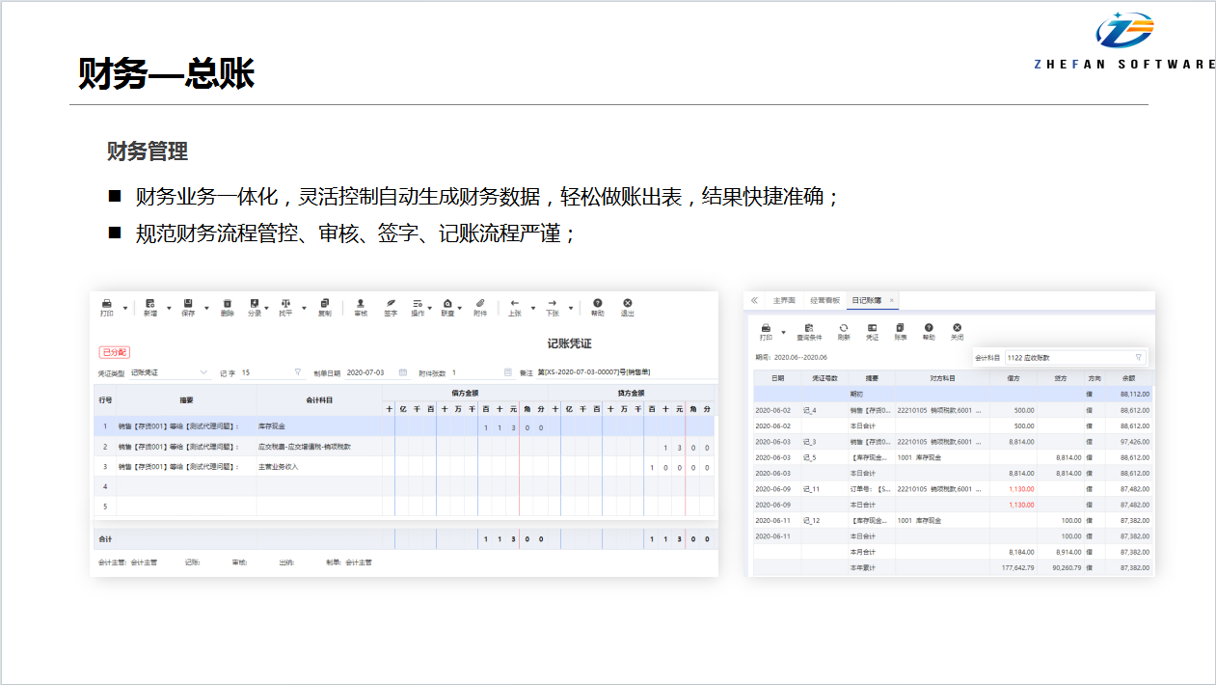The width and height of the screenshot is (1216, 685).
Task: Click 刷新 (refresh) icon in journal toolbar
Action: pyautogui.click(x=844, y=330)
